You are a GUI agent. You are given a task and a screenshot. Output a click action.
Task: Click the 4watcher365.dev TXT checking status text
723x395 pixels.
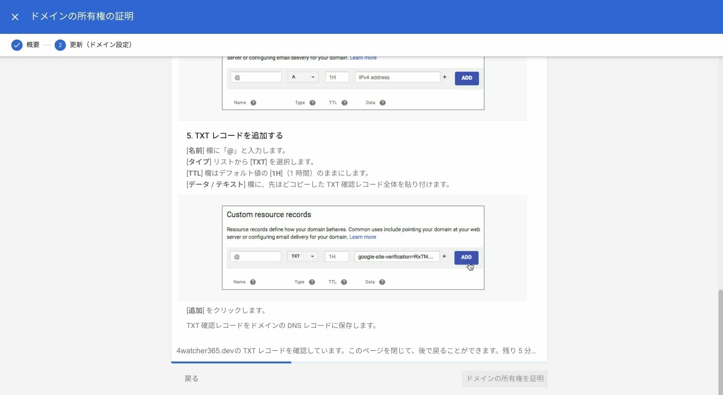pyautogui.click(x=356, y=351)
